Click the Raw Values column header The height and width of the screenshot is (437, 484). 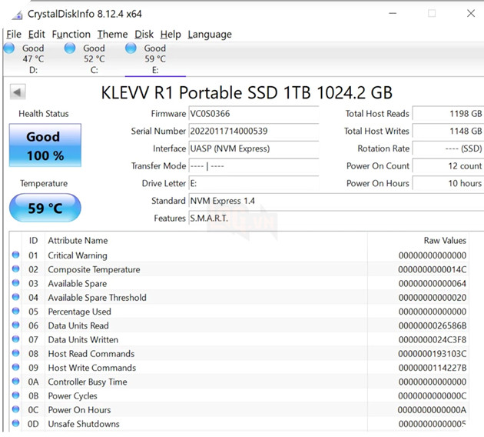pyautogui.click(x=445, y=241)
